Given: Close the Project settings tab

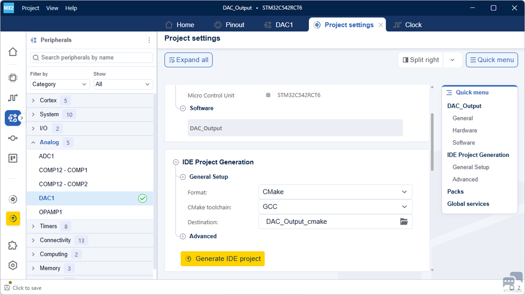Looking at the screenshot, I should 381,25.
